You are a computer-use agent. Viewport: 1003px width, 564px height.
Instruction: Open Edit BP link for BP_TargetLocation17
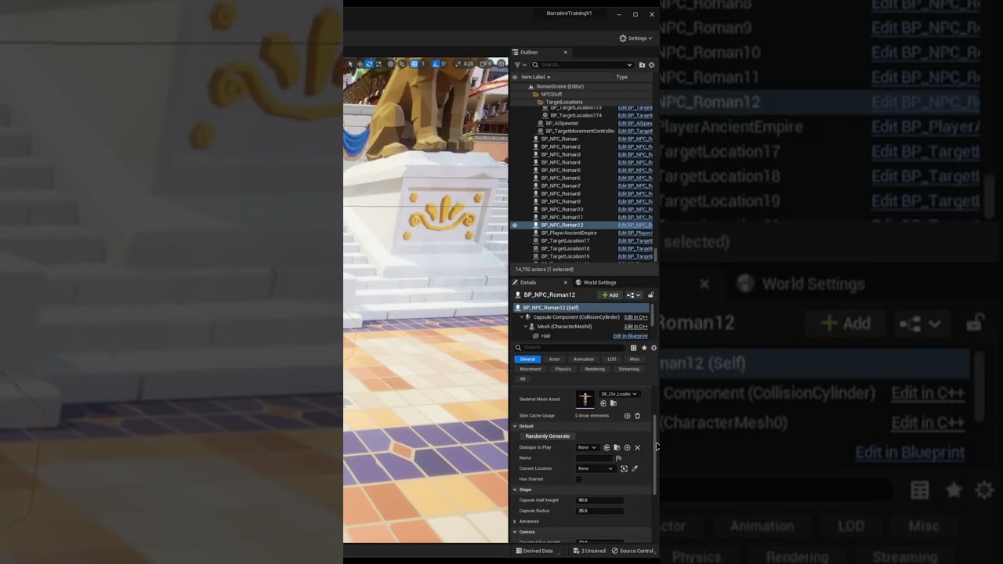(635, 240)
